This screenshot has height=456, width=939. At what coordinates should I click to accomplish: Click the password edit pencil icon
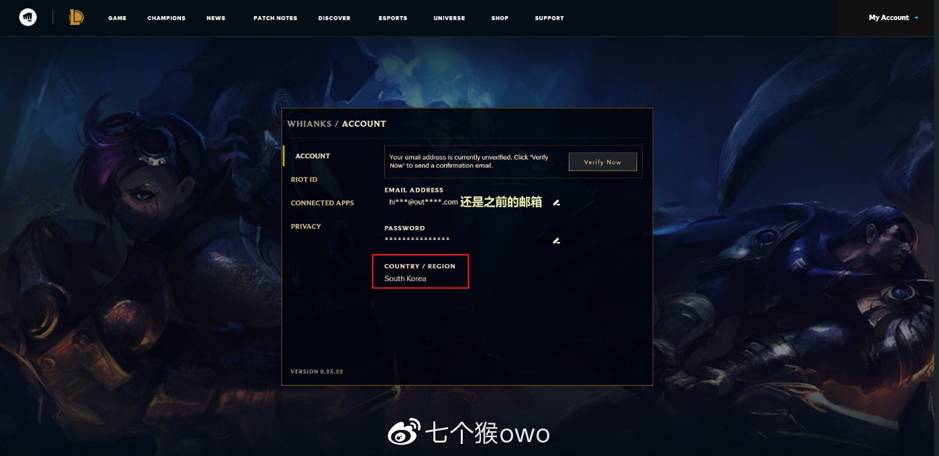(x=556, y=241)
